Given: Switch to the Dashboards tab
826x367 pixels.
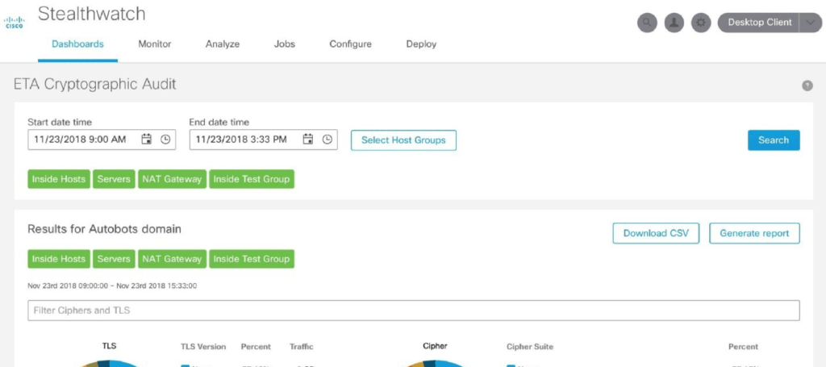Looking at the screenshot, I should tap(77, 44).
